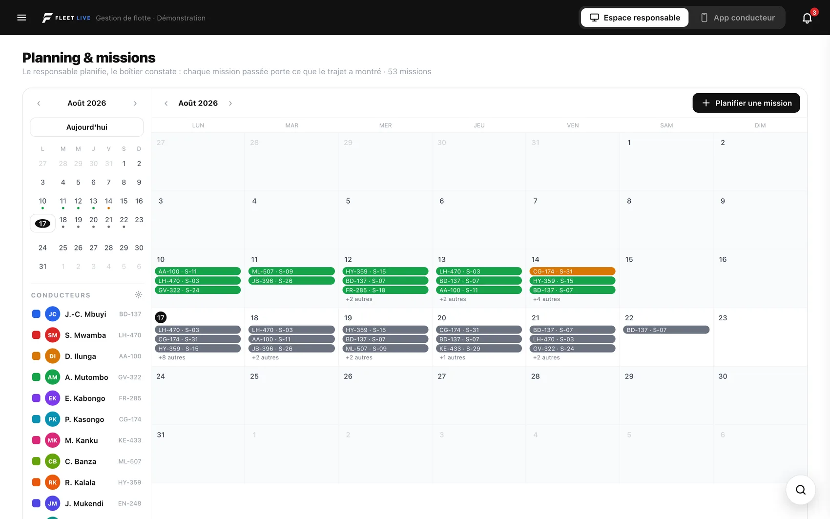Toggle A. Mutombo driver checkbox

coord(36,377)
